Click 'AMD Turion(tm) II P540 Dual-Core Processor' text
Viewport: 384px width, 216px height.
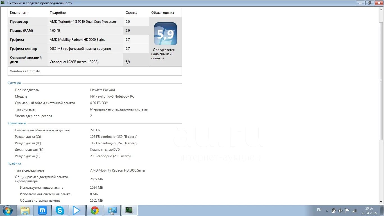point(83,22)
